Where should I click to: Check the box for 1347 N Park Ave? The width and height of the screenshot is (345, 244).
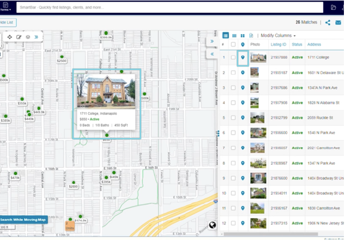click(233, 163)
